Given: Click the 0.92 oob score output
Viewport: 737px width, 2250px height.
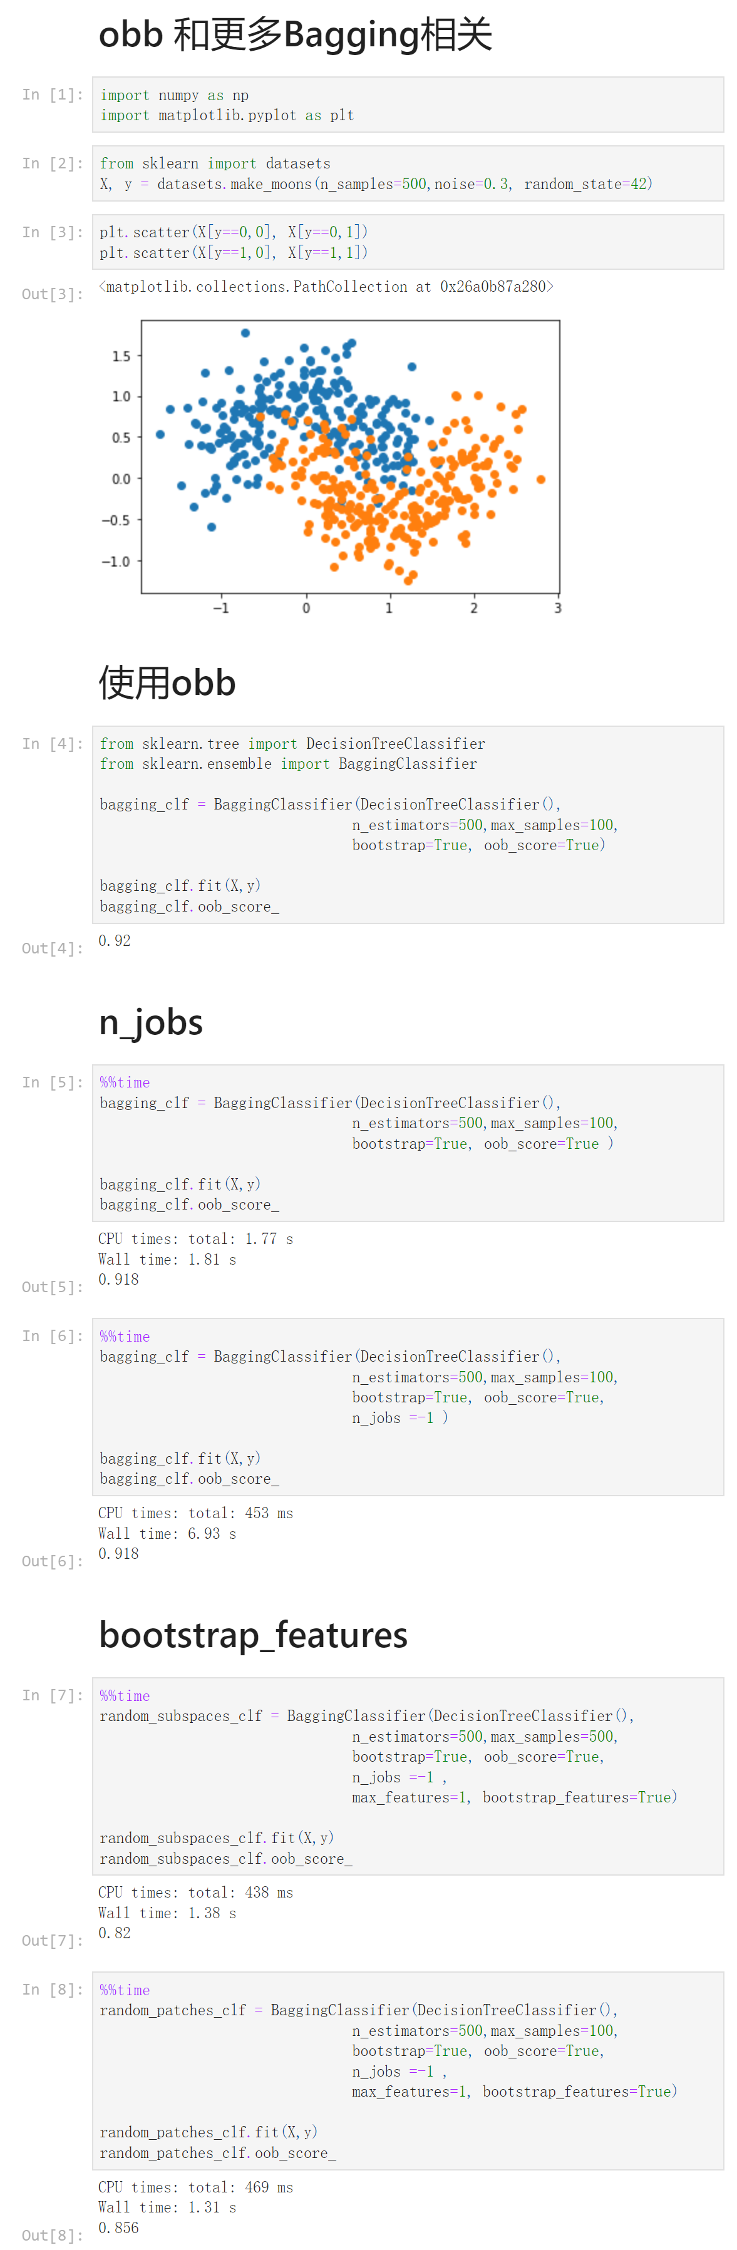Looking at the screenshot, I should coord(115,940).
